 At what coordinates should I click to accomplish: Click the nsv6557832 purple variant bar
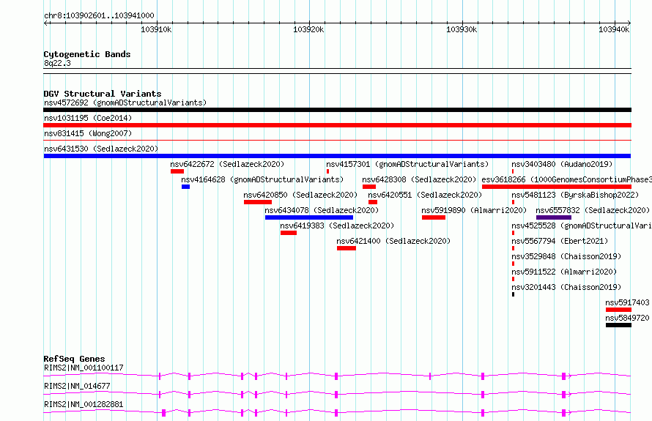(x=554, y=217)
